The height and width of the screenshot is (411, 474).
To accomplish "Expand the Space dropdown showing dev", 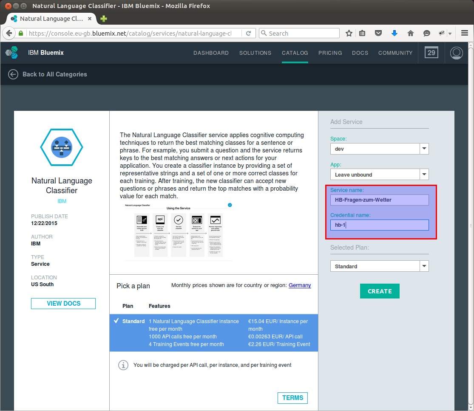I will pos(379,149).
